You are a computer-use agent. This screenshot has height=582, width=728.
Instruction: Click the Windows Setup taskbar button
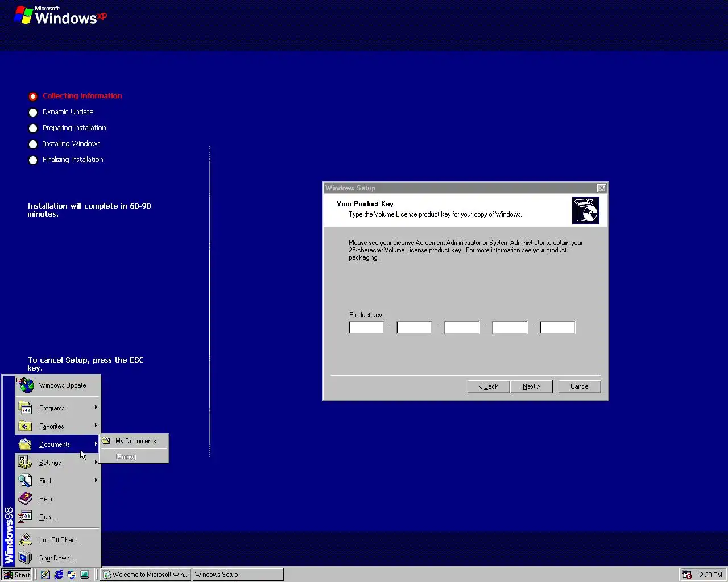coord(238,575)
